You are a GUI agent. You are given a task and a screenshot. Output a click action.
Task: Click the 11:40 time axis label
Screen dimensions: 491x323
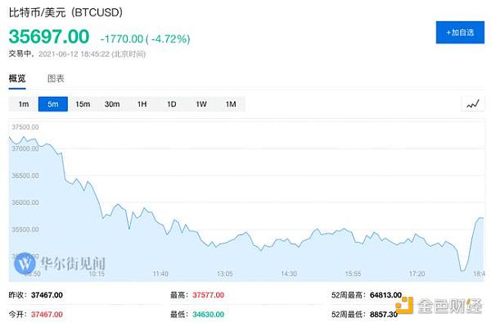160,274
